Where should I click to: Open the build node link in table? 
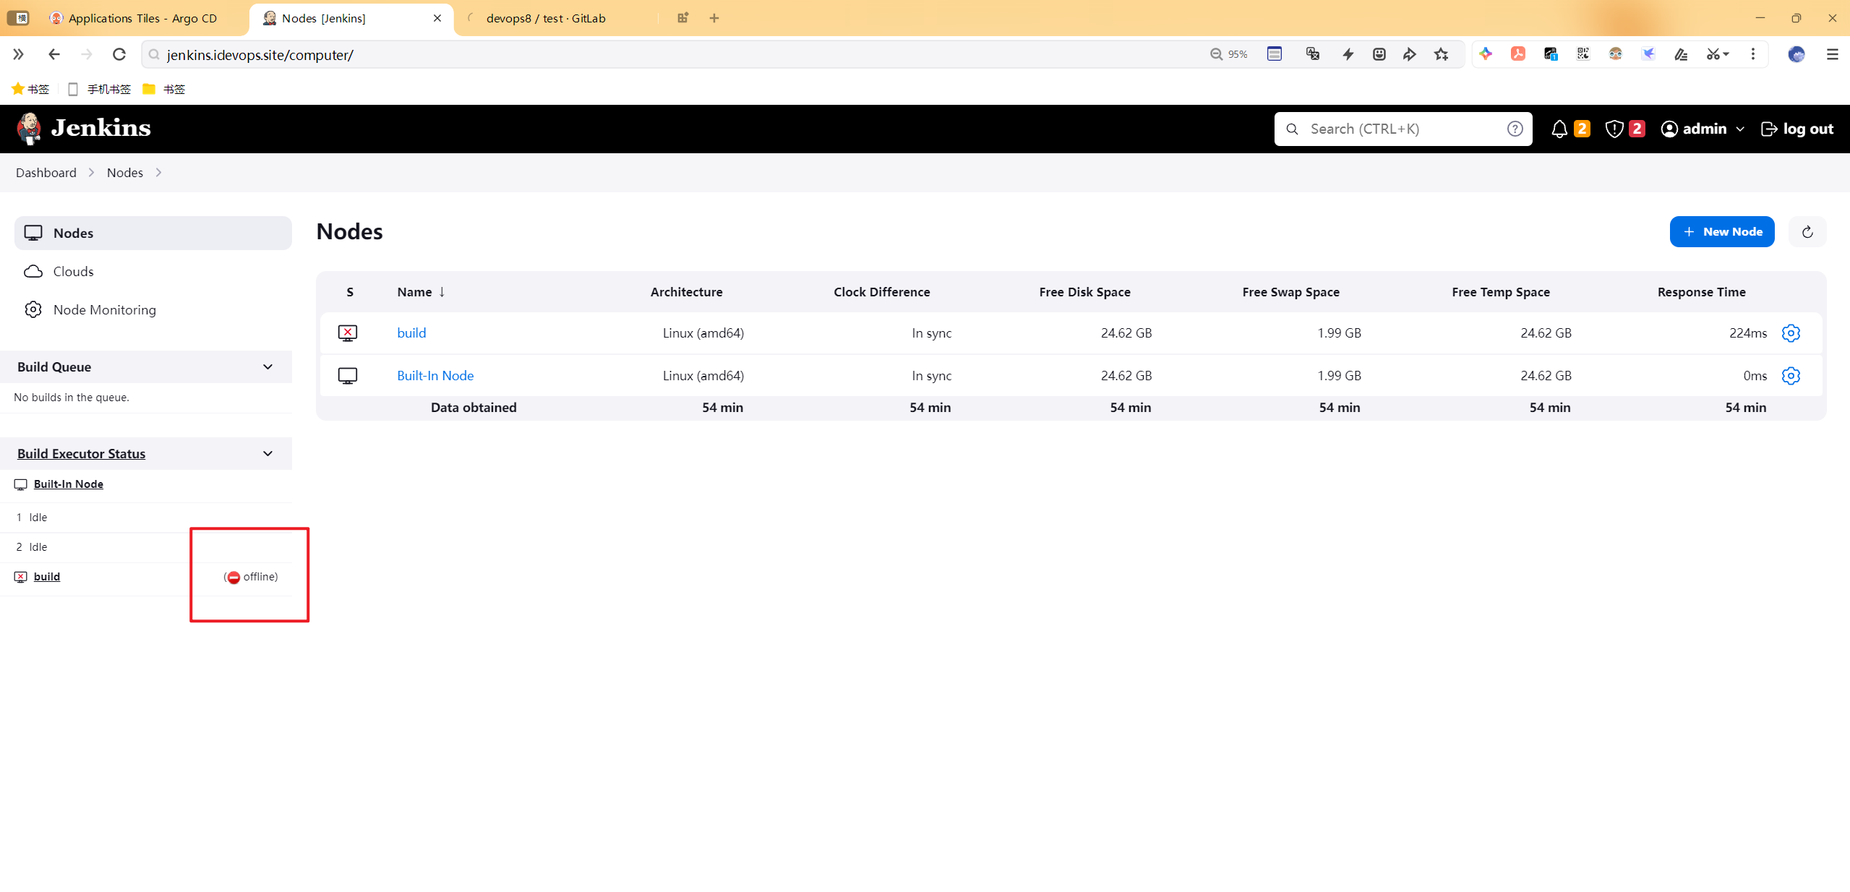coord(411,333)
